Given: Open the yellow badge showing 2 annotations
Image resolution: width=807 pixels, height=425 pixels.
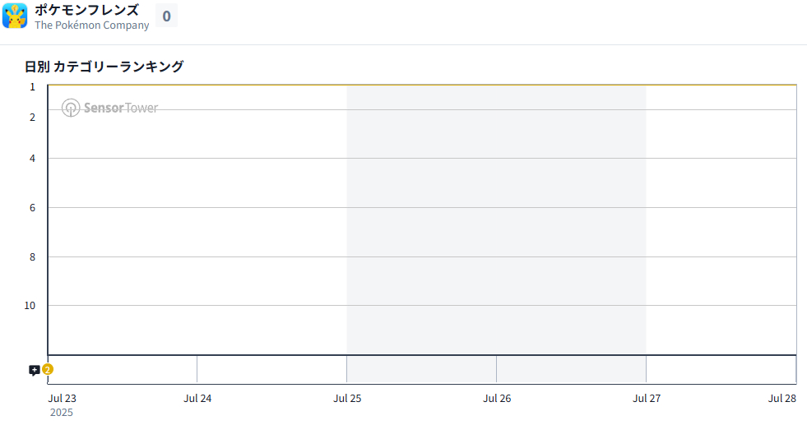Looking at the screenshot, I should pyautogui.click(x=48, y=369).
